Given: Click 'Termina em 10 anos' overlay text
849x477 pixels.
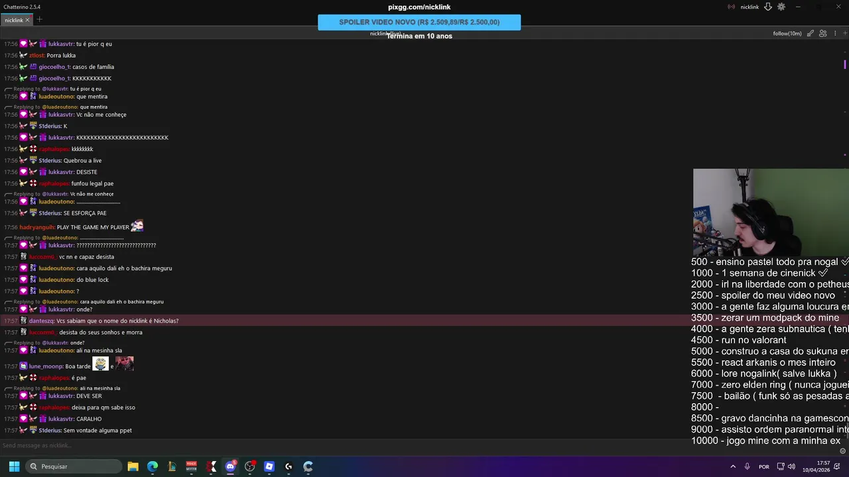Looking at the screenshot, I should point(419,36).
